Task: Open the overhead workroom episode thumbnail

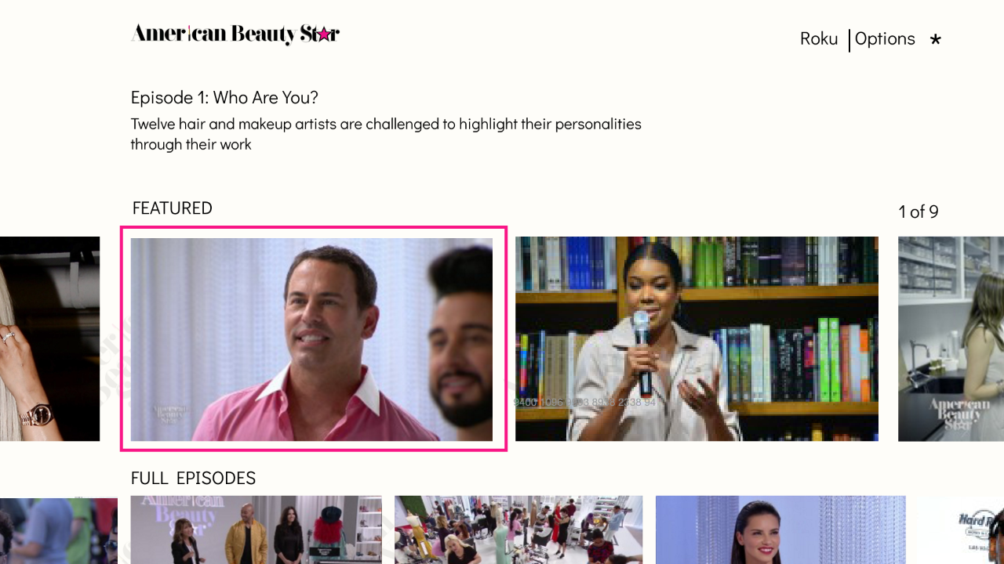Action: (x=518, y=530)
